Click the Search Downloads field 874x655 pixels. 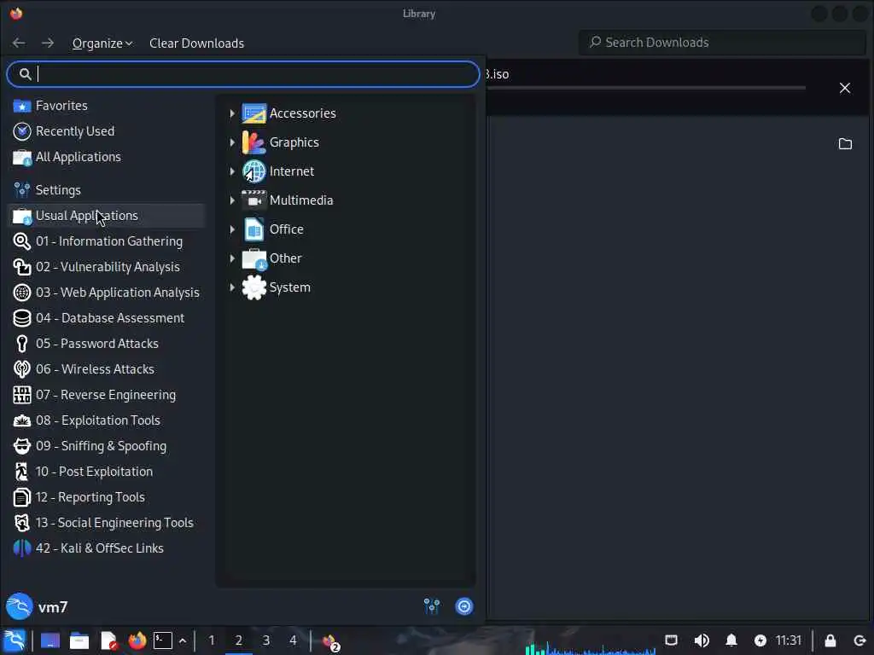722,43
